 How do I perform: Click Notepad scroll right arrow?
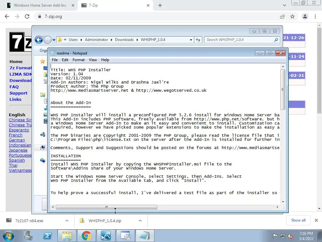click(x=277, y=207)
